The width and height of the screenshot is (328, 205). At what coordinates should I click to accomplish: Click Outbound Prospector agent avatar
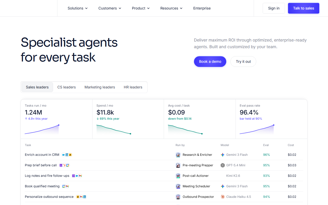178,197
